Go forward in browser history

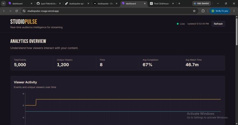tap(10, 11)
